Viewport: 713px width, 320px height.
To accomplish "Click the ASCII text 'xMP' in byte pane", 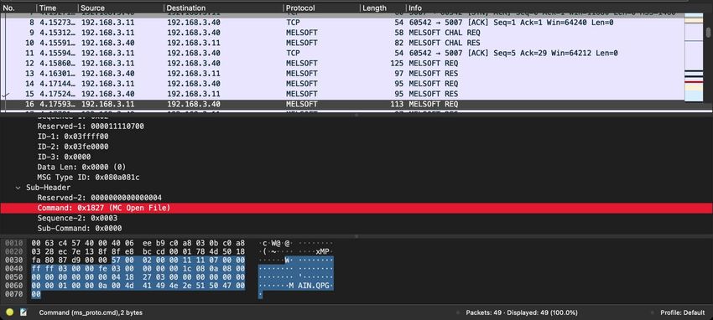I will pos(322,251).
